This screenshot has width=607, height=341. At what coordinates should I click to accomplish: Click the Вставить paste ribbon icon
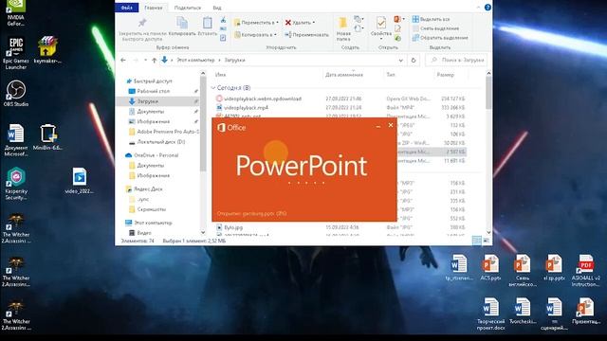(x=207, y=23)
